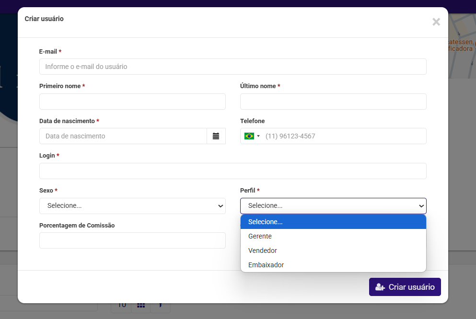Close the Criar usuário dialog with X
Viewport: 476px width, 319px height.
pyautogui.click(x=436, y=22)
